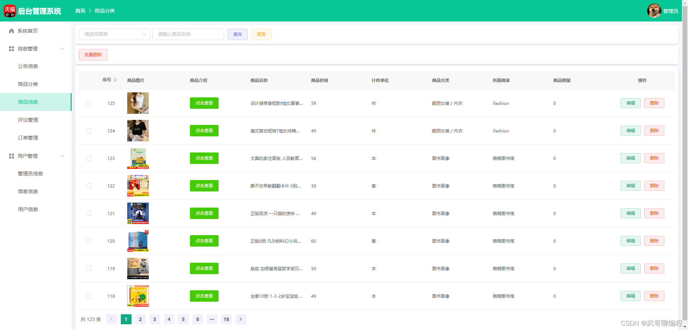The height and width of the screenshot is (330, 688).
Task: Click the grid icon next to 用户管理
Action: click(x=11, y=156)
